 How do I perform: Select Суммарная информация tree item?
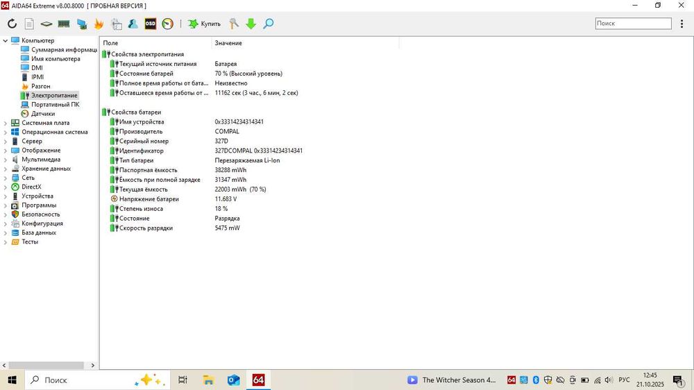point(64,49)
